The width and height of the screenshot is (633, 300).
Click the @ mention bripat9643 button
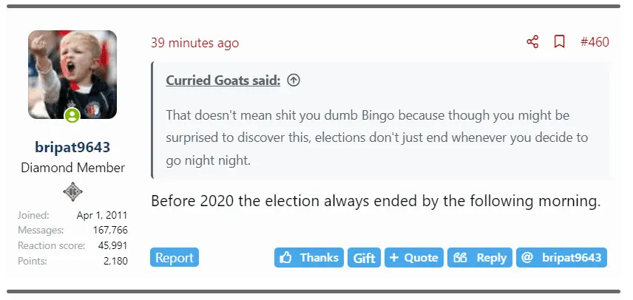pos(561,258)
